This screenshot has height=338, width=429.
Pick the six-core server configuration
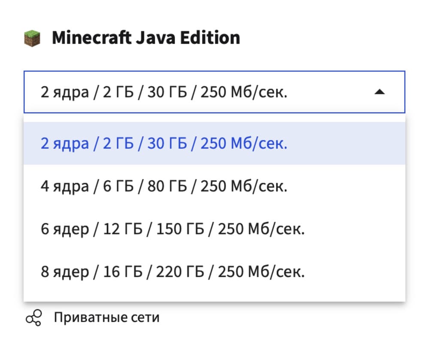click(172, 229)
